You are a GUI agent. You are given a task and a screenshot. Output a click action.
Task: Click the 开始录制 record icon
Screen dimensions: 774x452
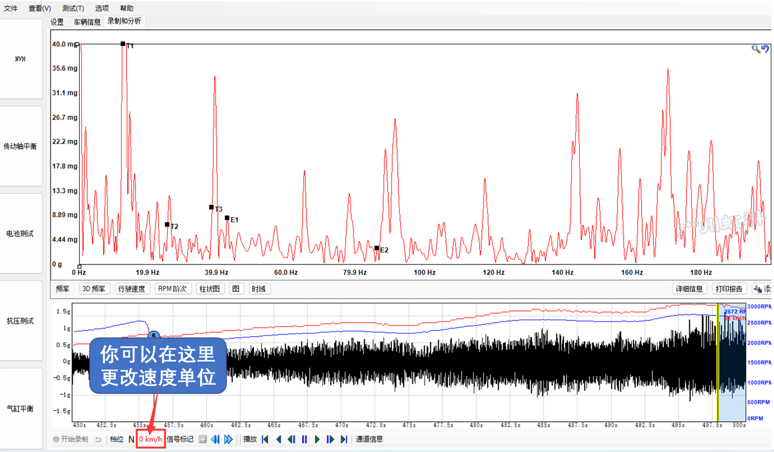tap(56, 439)
